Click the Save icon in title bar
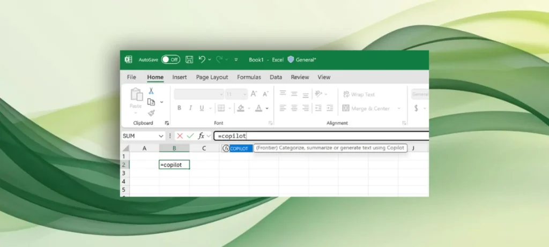The width and height of the screenshot is (549, 247). pos(189,59)
